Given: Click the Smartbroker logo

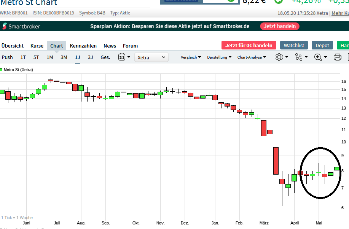Looking at the screenshot, I should tap(21, 26).
